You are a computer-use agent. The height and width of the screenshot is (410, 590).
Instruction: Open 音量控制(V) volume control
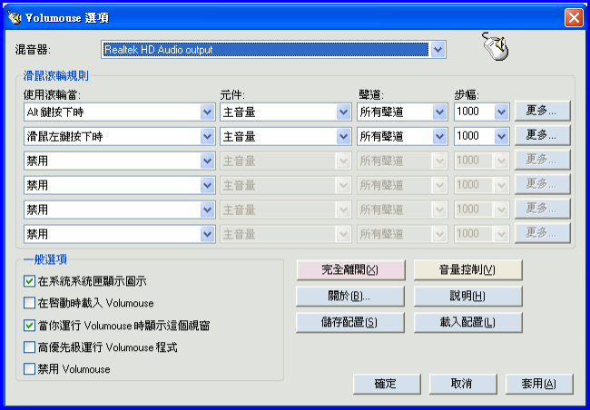tap(467, 270)
